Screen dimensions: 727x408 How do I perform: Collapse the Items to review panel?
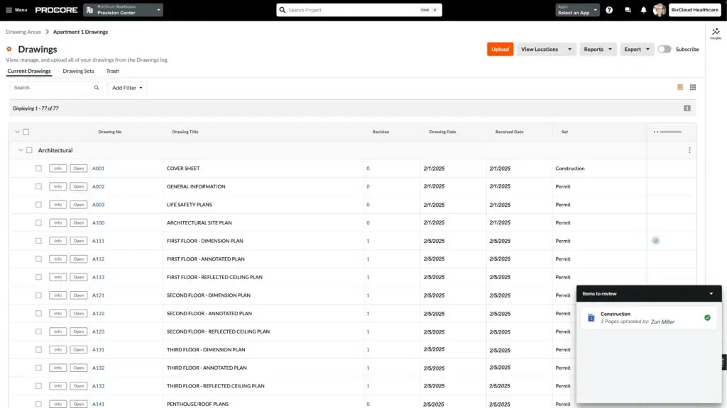[x=711, y=293]
